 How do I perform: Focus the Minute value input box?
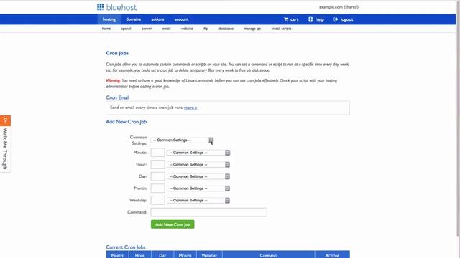coord(158,153)
